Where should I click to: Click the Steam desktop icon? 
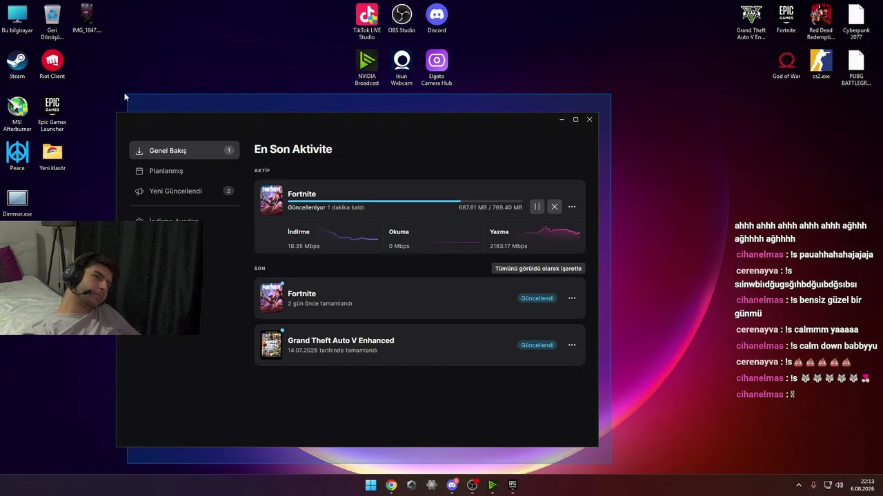[17, 65]
